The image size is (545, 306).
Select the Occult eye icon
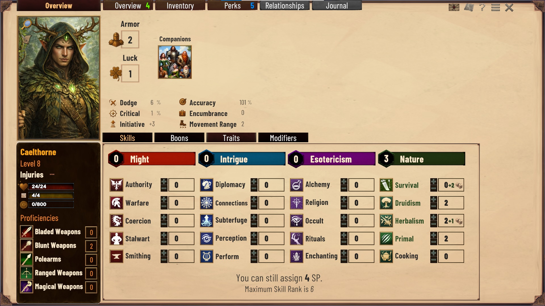(x=296, y=221)
